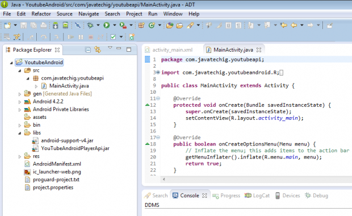The width and height of the screenshot is (352, 216).
Task: Open the LogCat view tab
Action: click(257, 196)
